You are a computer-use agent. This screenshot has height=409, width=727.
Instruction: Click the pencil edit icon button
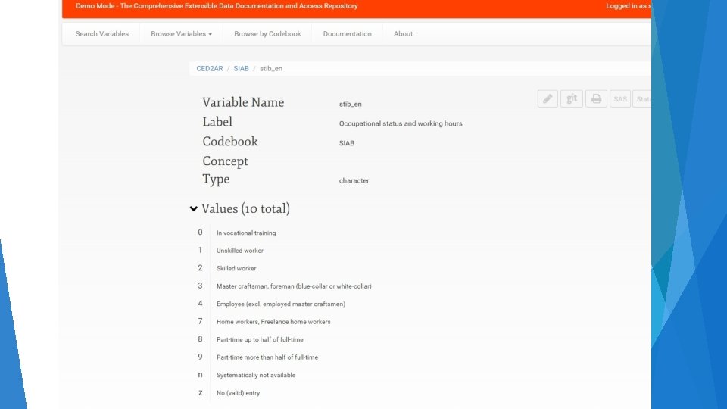pos(548,98)
